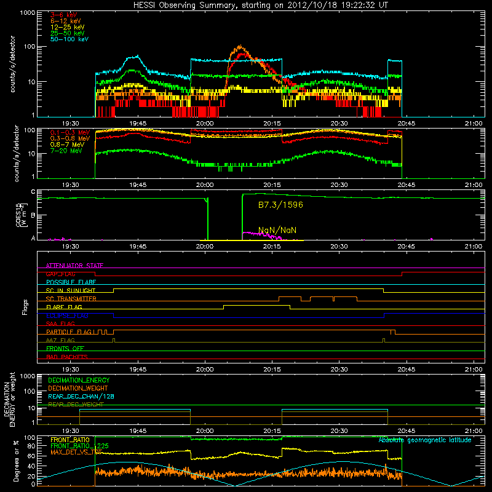Screen dimensions: 492x492
Task: Select the FRONT_RATIO legend label
Action: pos(70,440)
